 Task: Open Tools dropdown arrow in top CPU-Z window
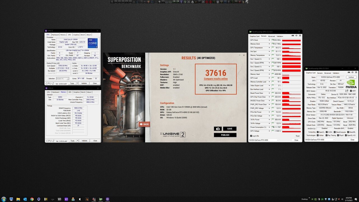point(77,83)
